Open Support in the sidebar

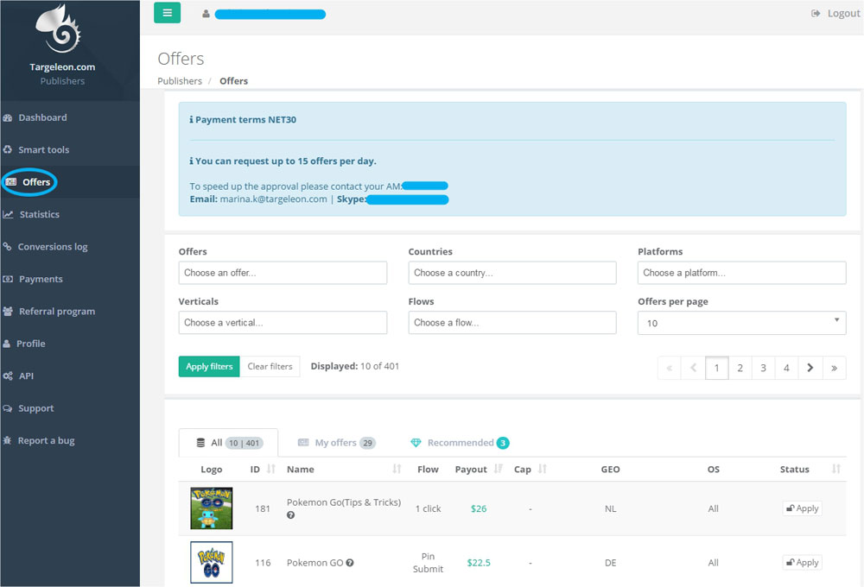[x=35, y=408]
